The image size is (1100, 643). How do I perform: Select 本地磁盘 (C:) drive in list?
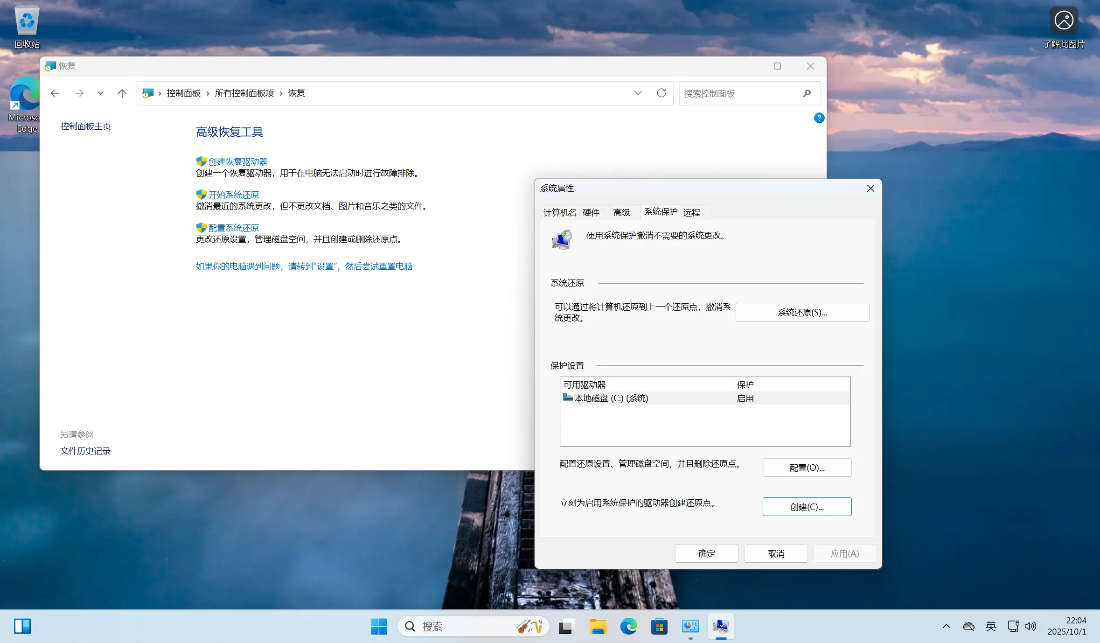(x=611, y=398)
